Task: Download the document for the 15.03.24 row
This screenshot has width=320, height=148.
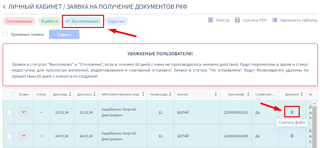Action: click(292, 112)
